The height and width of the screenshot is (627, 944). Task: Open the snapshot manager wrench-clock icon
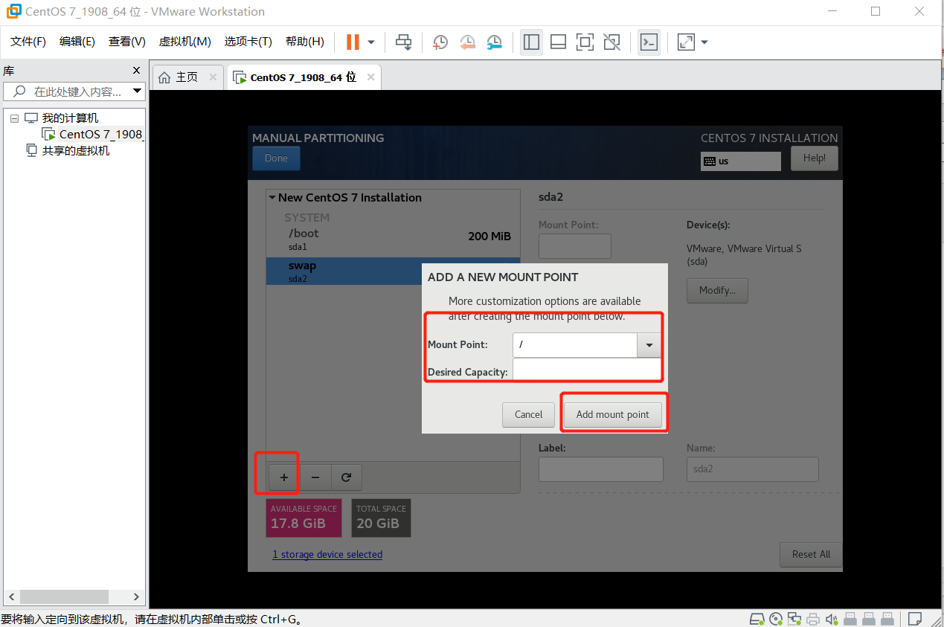(x=494, y=42)
